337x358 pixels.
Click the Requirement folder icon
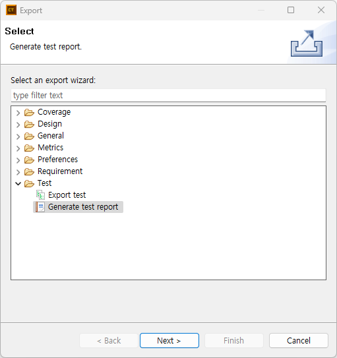pyautogui.click(x=29, y=171)
